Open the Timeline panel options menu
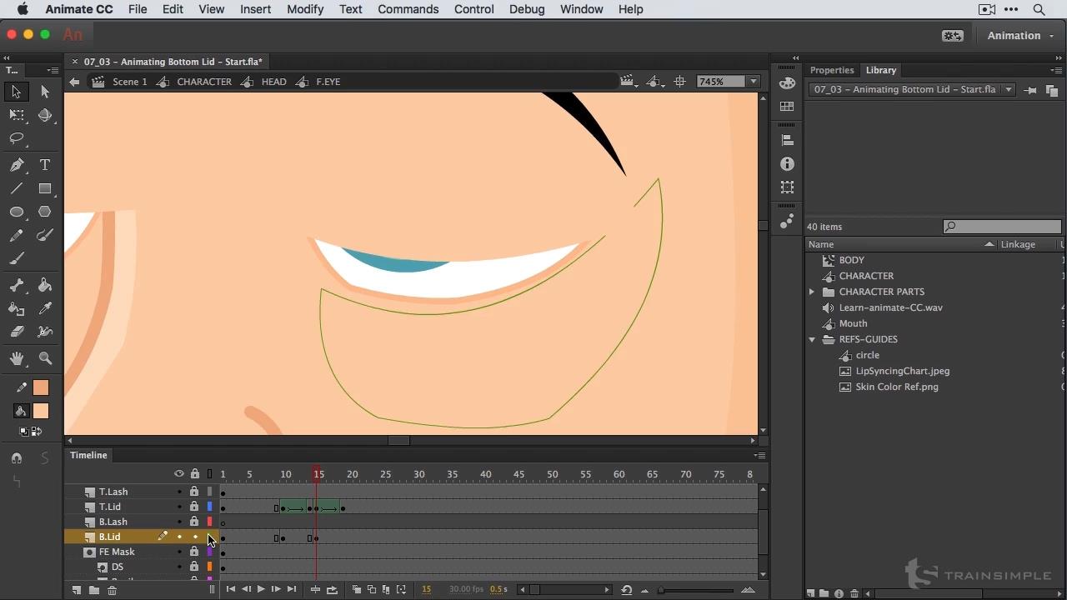 tap(759, 455)
